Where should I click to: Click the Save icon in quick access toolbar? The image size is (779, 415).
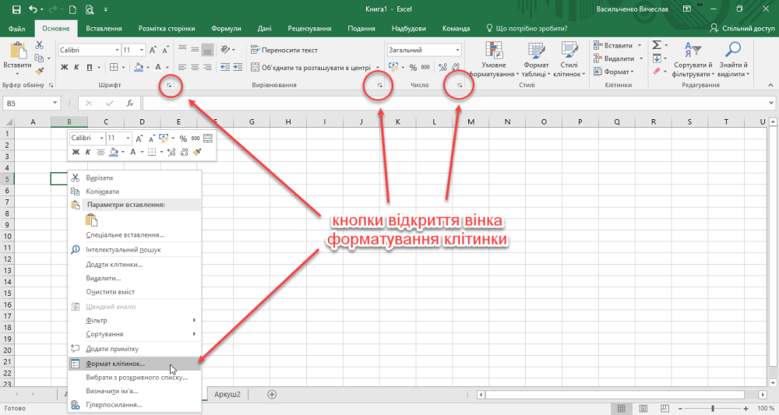[x=16, y=9]
